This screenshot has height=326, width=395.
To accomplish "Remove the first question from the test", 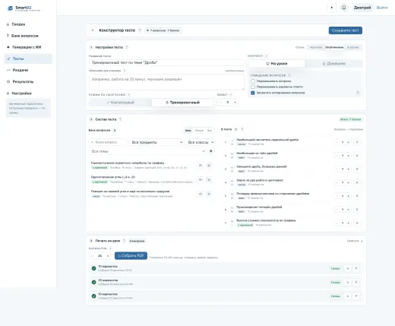I will (x=357, y=142).
